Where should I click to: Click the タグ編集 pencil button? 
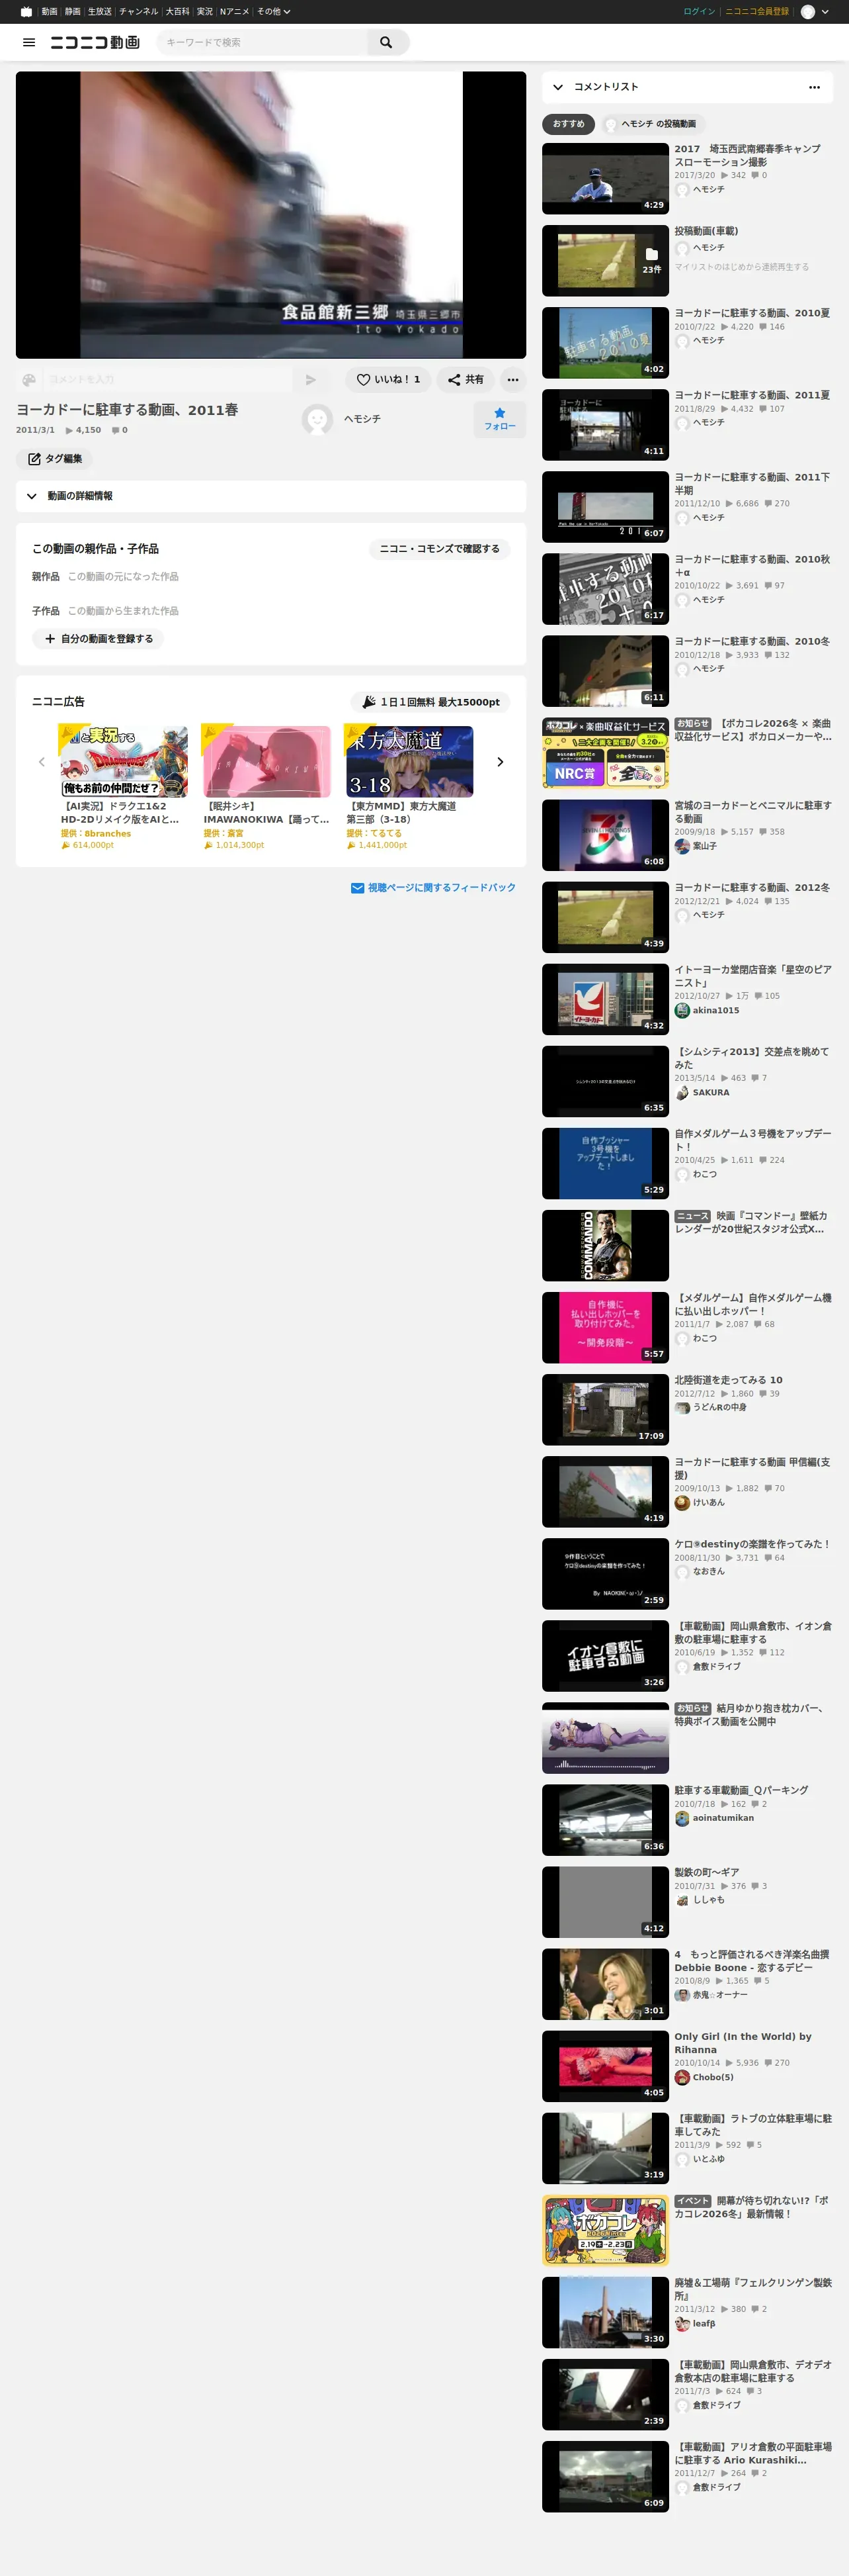click(54, 459)
